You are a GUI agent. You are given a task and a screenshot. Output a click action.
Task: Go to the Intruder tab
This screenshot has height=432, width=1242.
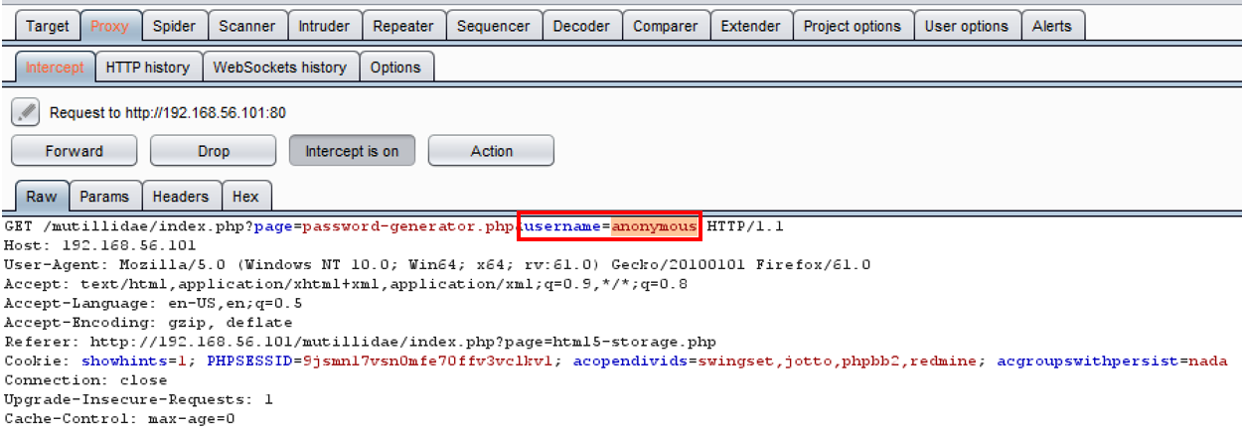pos(325,26)
